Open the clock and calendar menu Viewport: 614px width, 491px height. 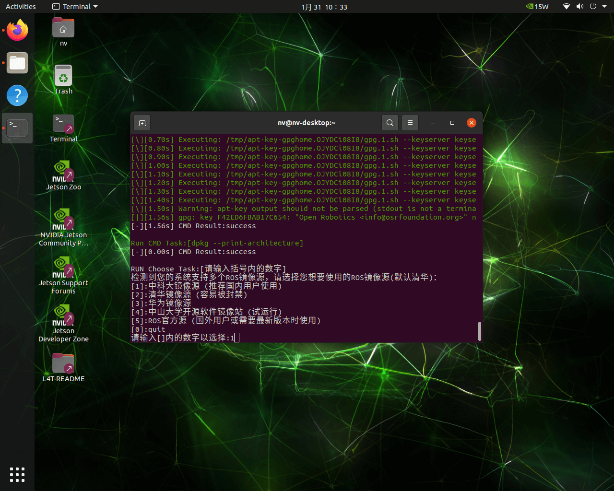[324, 7]
